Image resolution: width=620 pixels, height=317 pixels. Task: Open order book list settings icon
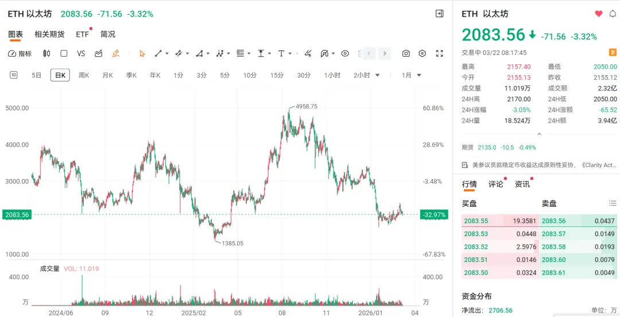(x=613, y=203)
